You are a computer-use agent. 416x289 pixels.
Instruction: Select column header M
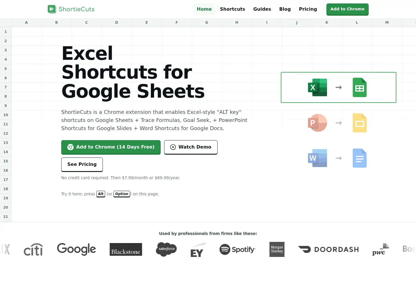(x=387, y=23)
